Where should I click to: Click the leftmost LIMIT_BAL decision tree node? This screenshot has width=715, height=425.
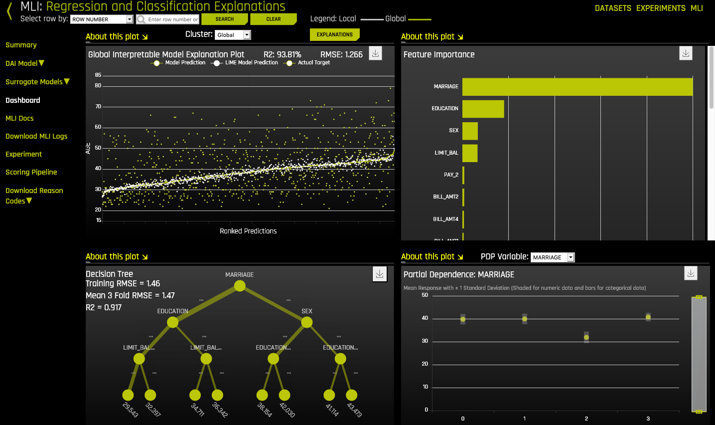(x=139, y=359)
